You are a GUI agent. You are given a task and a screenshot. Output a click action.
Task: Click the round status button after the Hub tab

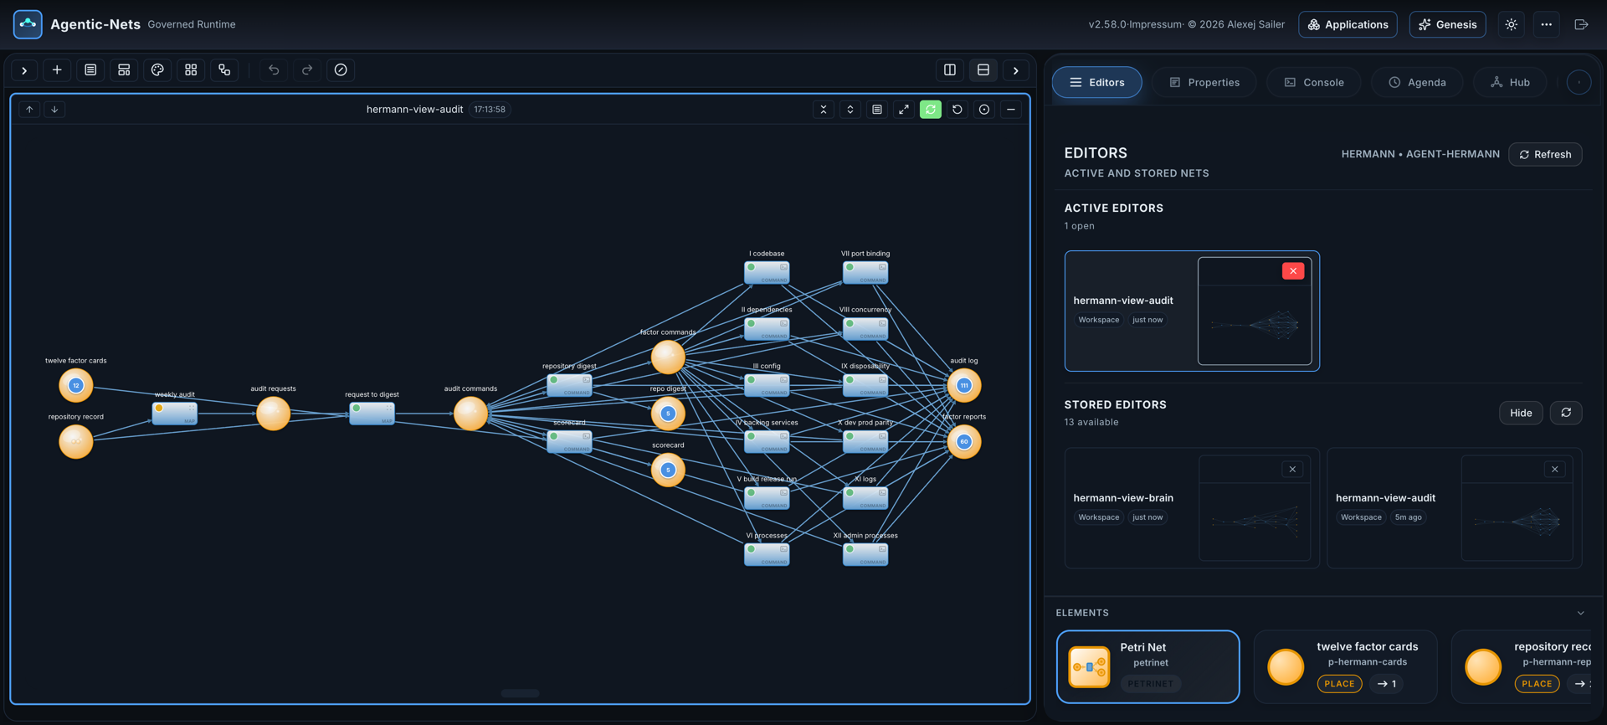pos(1579,82)
